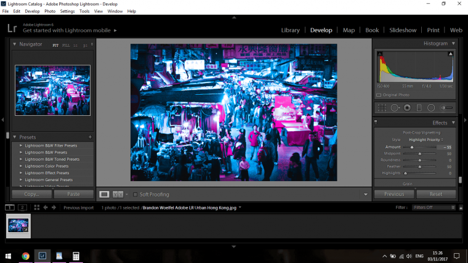Open the Photo menu

(50, 11)
